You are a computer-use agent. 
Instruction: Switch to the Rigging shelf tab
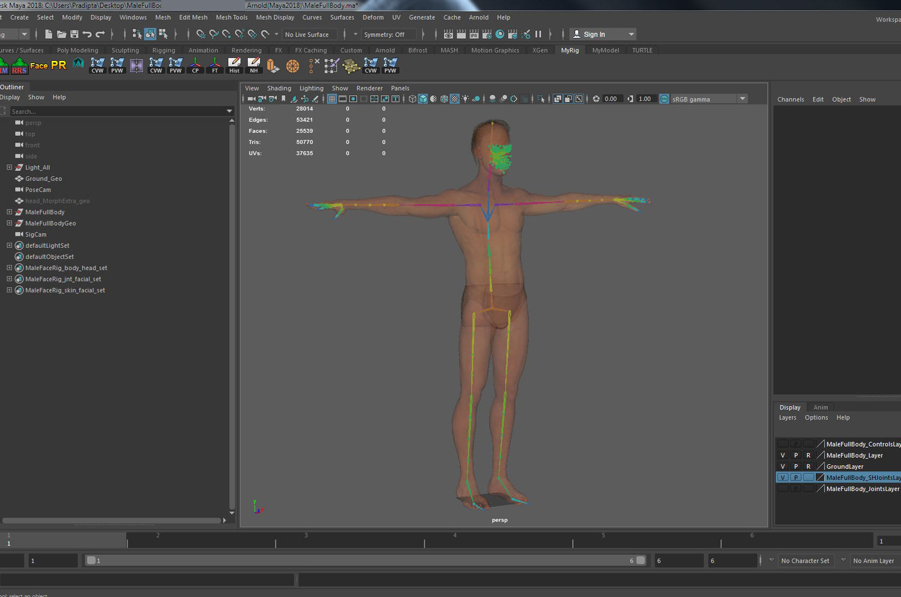pyautogui.click(x=163, y=50)
